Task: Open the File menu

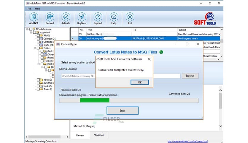Action: click(29, 9)
